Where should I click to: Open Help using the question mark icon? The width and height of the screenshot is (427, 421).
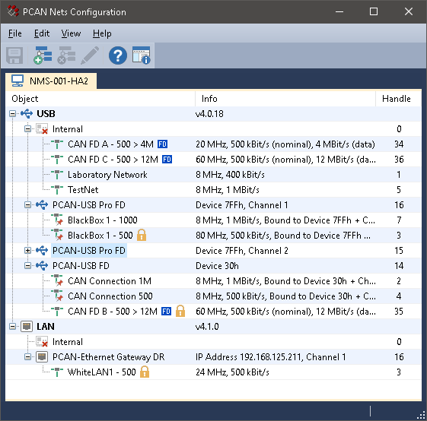pyautogui.click(x=118, y=55)
